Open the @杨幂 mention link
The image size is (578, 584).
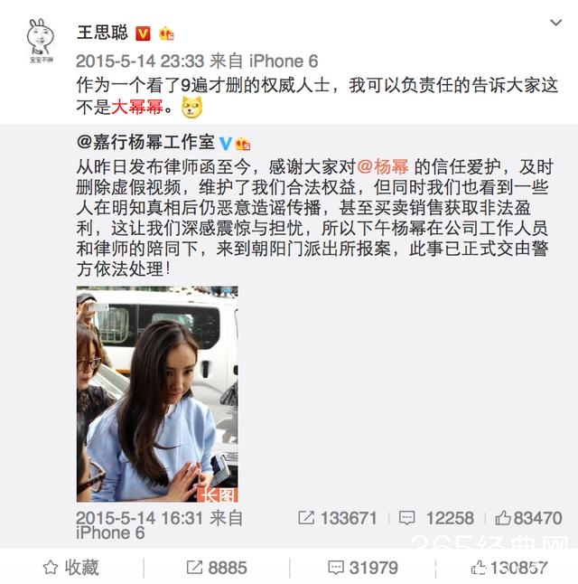tap(383, 166)
